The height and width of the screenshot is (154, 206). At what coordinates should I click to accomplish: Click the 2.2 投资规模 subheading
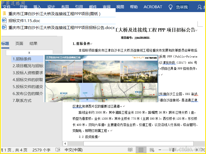tap(88, 137)
